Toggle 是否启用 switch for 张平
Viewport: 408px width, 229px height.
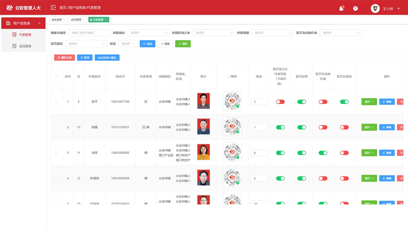point(302,102)
